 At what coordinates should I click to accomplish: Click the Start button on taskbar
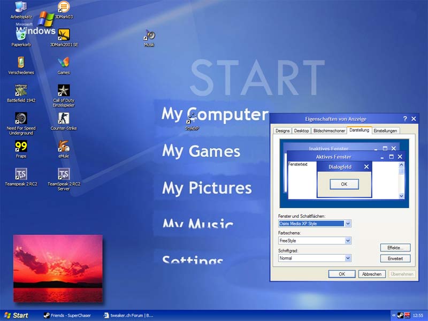(x=15, y=316)
